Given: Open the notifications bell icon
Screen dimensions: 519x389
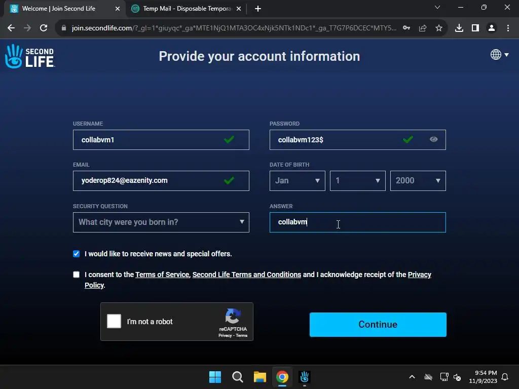Looking at the screenshot, I should (505, 377).
